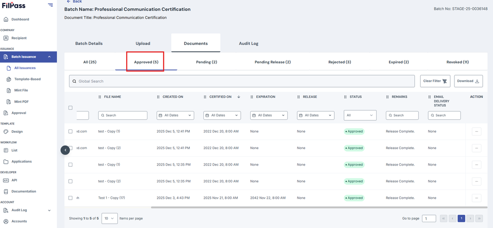Click the Global Search input field
Viewport: 493px width, 228px height.
click(x=242, y=81)
